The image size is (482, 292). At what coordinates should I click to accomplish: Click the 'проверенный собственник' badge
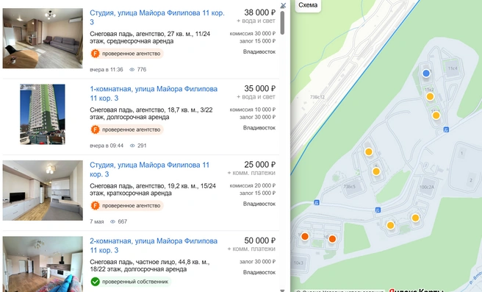(131, 282)
